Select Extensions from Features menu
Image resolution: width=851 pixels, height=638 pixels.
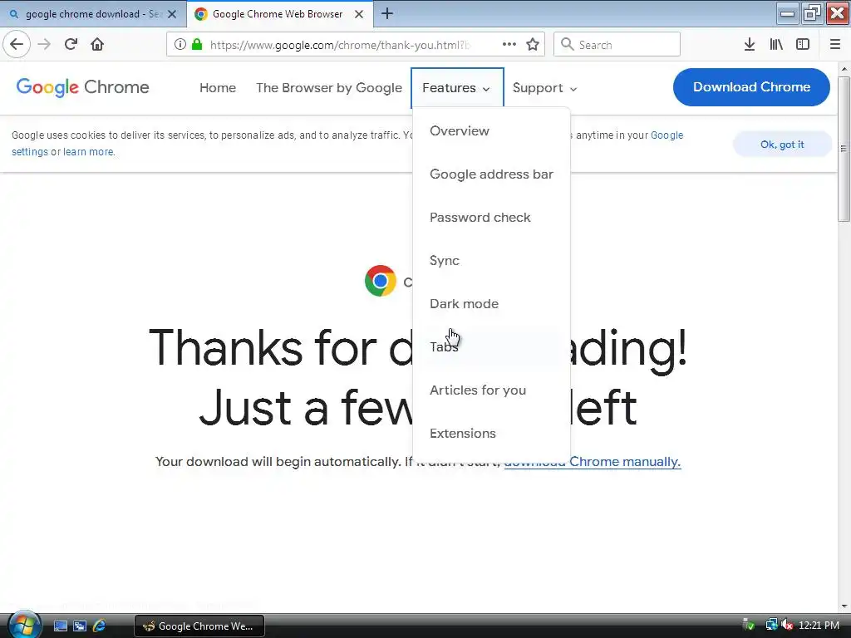pos(462,434)
